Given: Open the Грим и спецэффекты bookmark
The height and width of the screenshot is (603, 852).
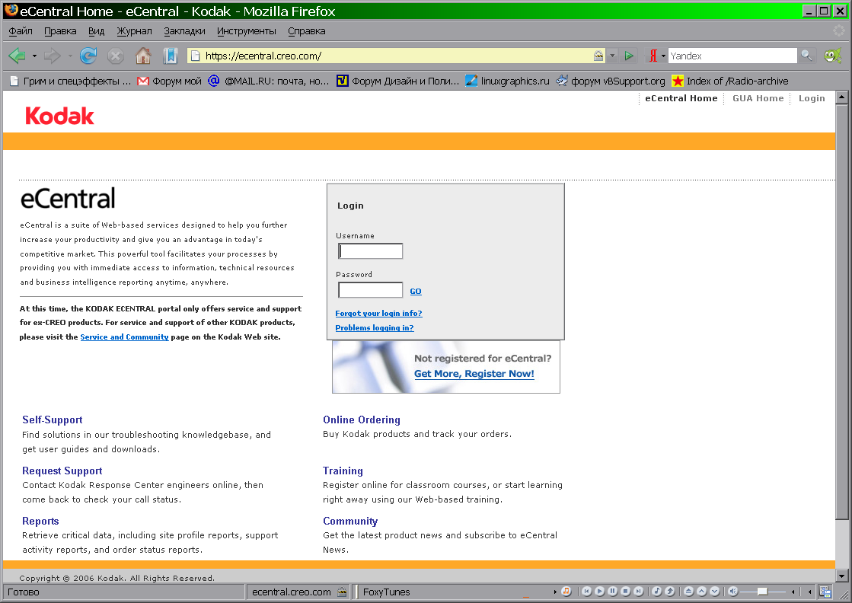Looking at the screenshot, I should [x=70, y=81].
